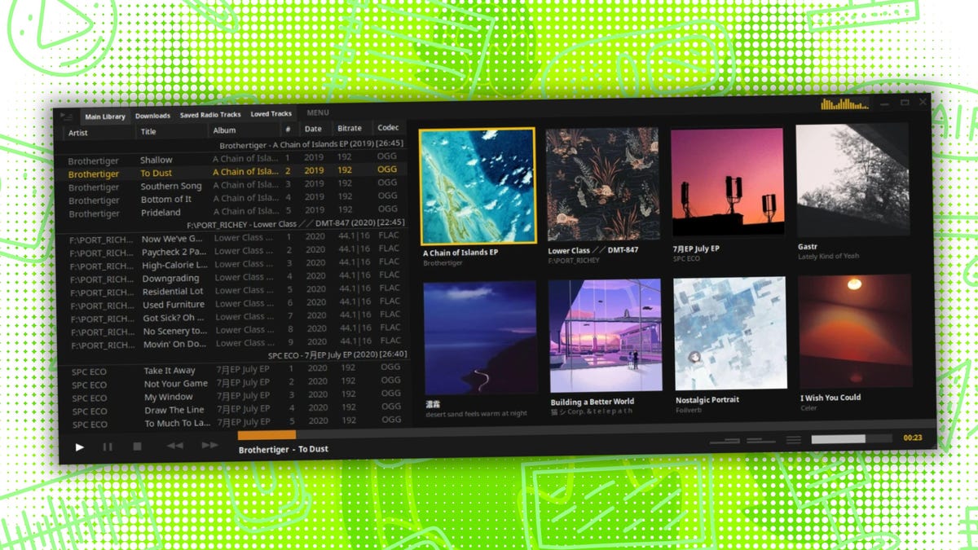Open the three-line queue menu icon
The image size is (978, 550).
click(793, 440)
